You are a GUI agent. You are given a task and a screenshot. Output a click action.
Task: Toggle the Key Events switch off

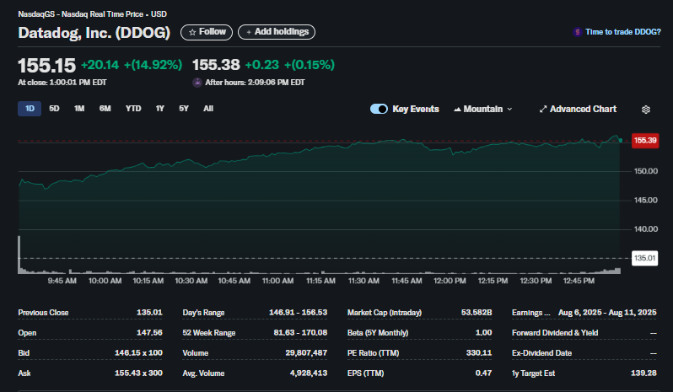click(x=379, y=109)
